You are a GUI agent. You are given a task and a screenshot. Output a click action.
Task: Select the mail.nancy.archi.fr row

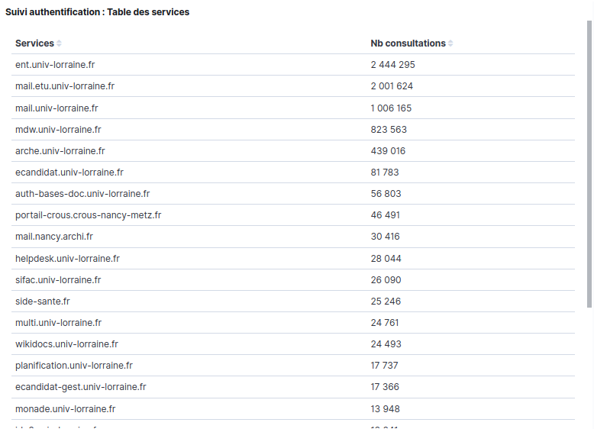[x=54, y=237]
